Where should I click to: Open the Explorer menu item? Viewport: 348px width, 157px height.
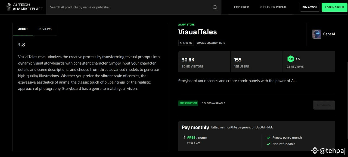tap(241, 7)
